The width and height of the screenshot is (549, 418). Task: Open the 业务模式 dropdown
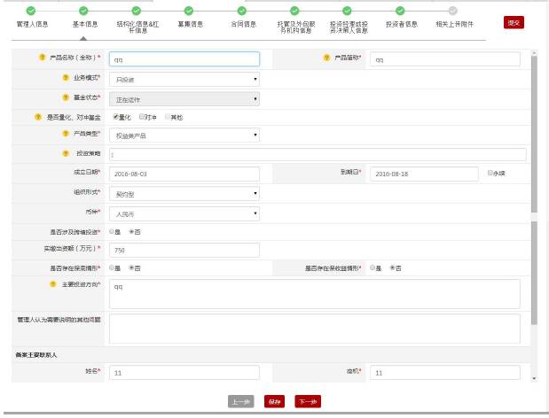(184, 80)
